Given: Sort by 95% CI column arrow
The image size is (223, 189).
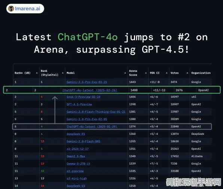Looking at the screenshot, I should pos(167,73).
